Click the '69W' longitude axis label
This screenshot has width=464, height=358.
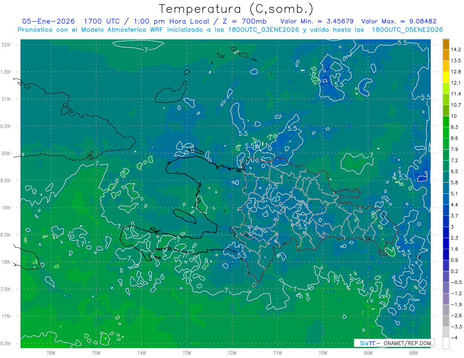coord(368,353)
